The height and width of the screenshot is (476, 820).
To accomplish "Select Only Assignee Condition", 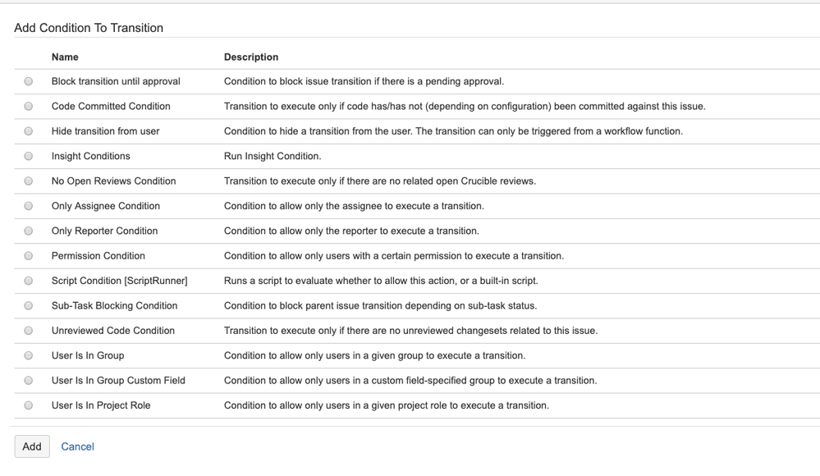I will [x=28, y=206].
